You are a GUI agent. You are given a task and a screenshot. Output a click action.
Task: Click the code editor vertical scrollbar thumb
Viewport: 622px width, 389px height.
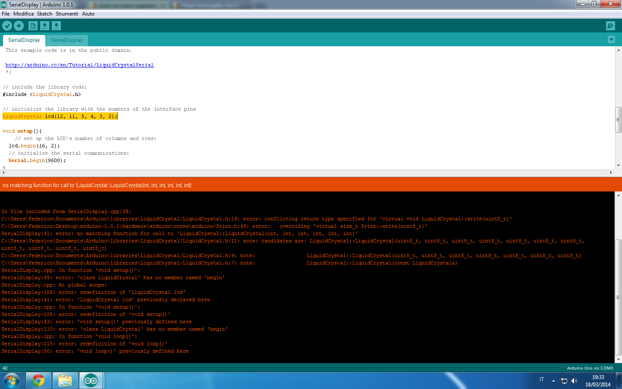pos(618,120)
